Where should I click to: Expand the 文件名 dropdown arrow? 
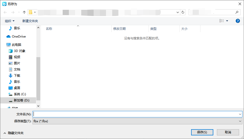point(240,114)
